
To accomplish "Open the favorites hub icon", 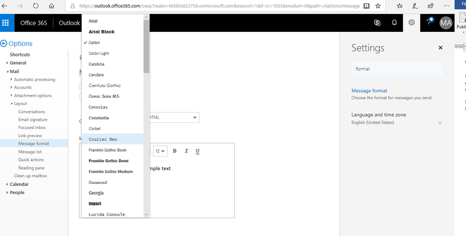I will [400, 6].
